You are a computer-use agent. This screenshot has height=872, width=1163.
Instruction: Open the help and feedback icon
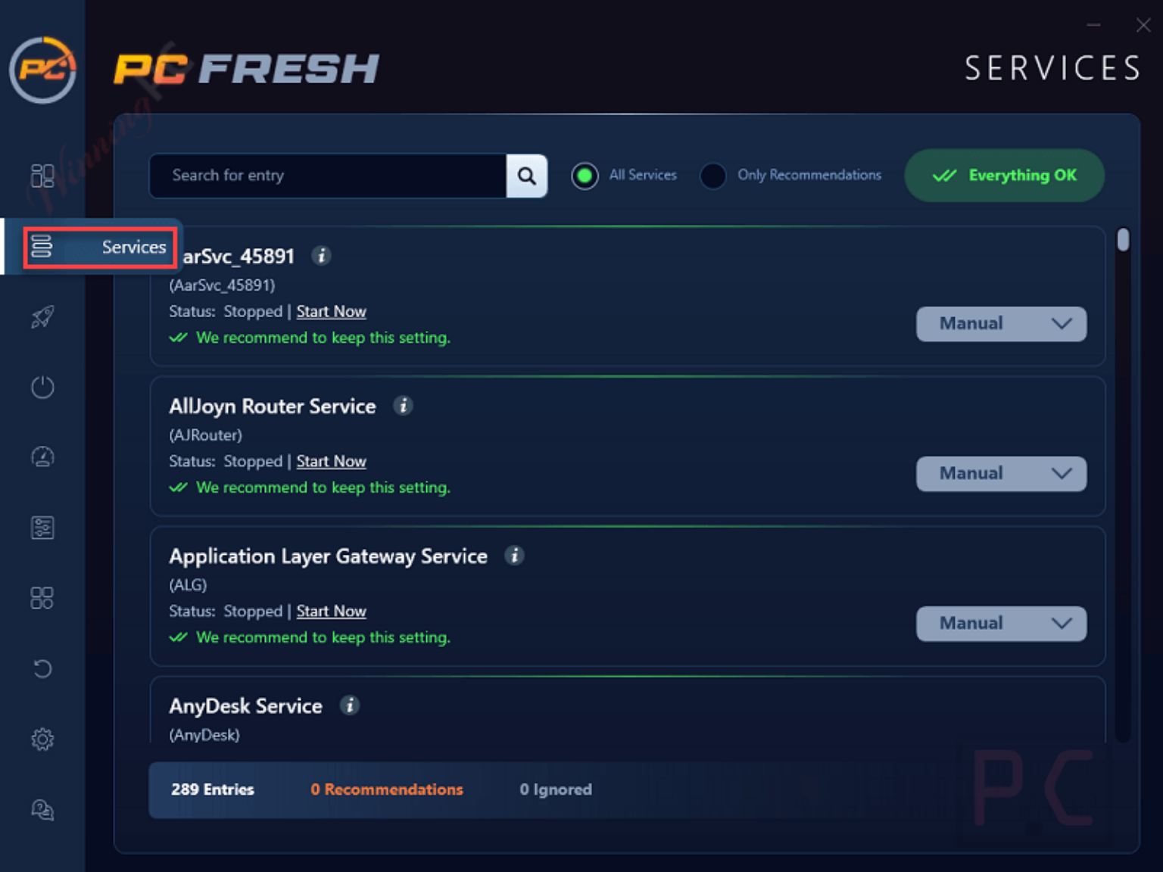click(42, 809)
